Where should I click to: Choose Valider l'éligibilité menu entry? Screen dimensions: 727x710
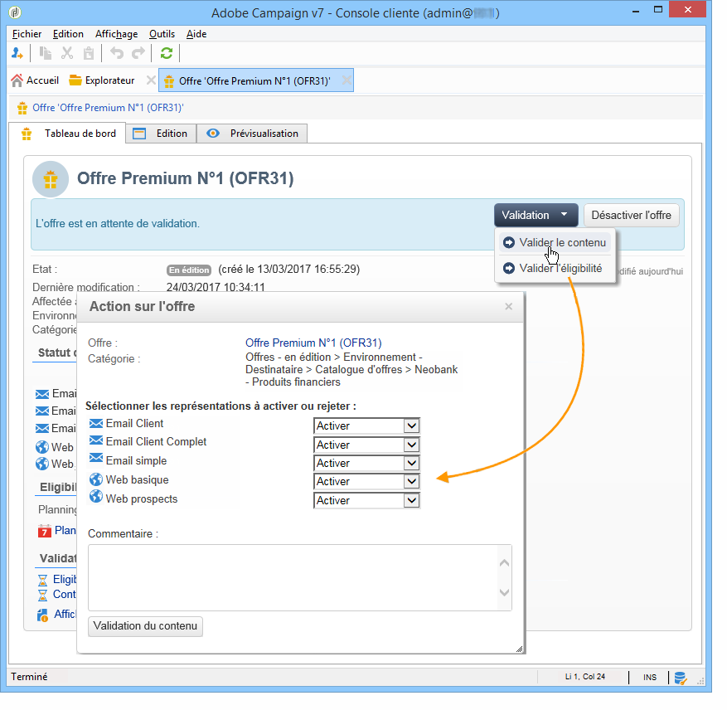pos(555,268)
